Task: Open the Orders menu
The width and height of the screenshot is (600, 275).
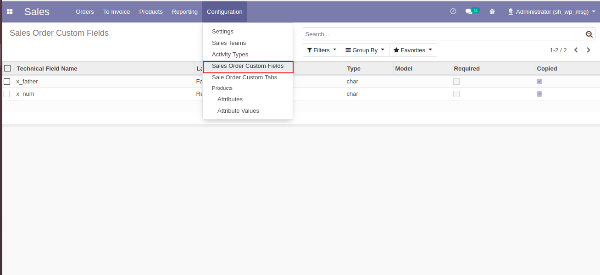Action: tap(85, 11)
